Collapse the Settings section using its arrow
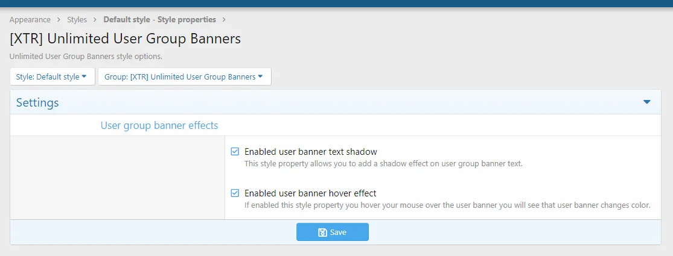The image size is (673, 256). tap(647, 102)
